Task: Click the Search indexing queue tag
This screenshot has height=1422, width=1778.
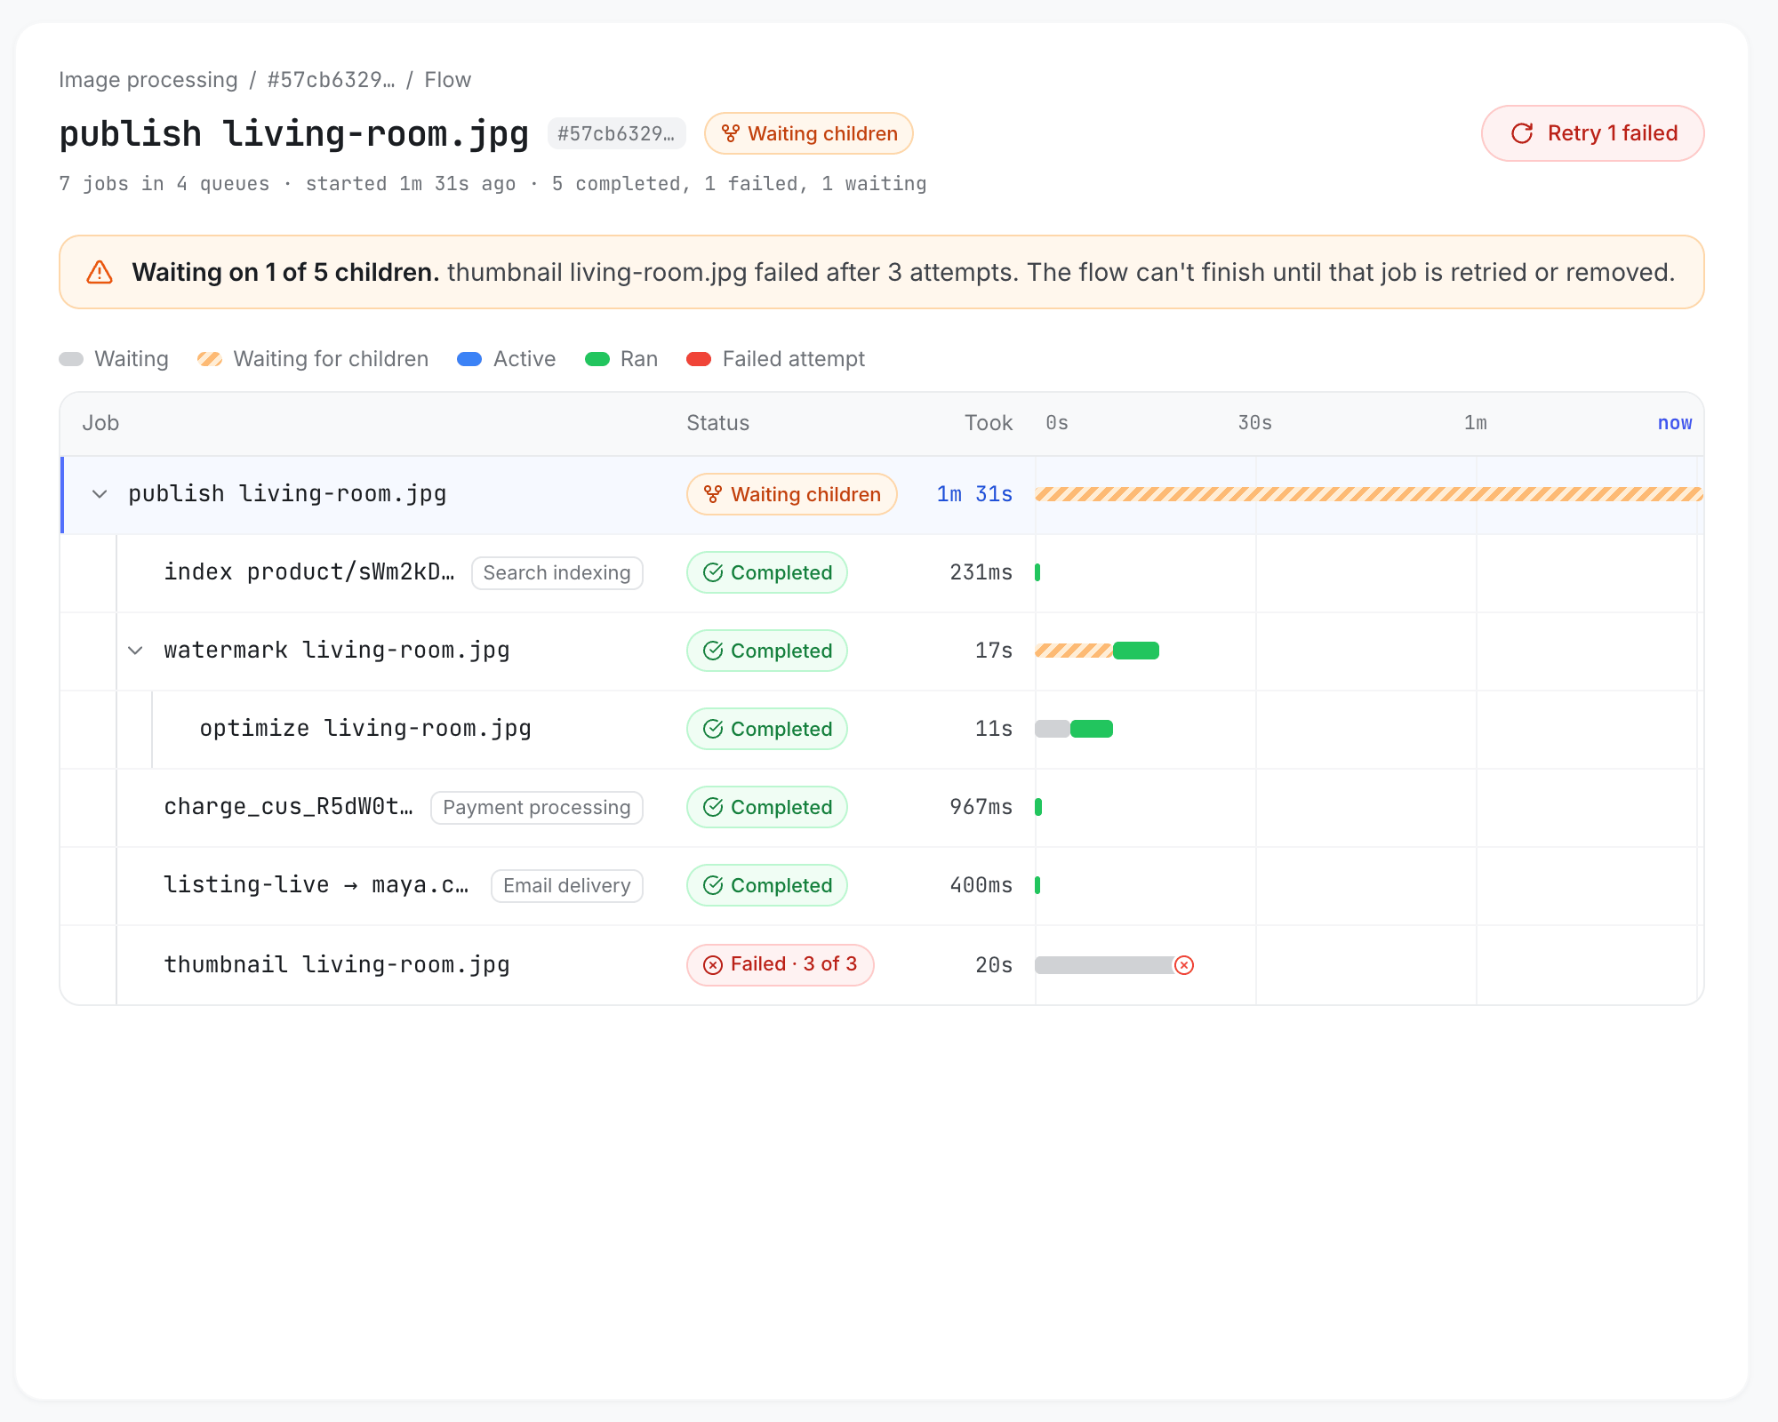Action: pos(557,572)
